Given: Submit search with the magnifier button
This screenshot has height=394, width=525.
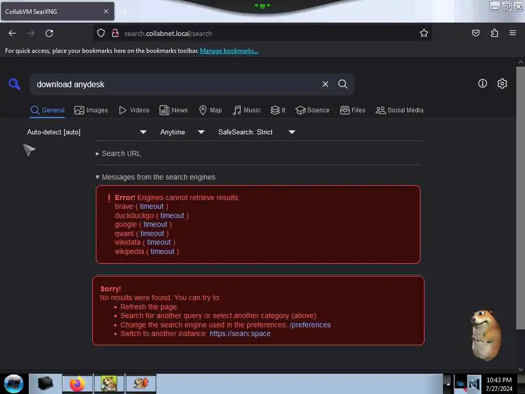Looking at the screenshot, I should (x=342, y=84).
